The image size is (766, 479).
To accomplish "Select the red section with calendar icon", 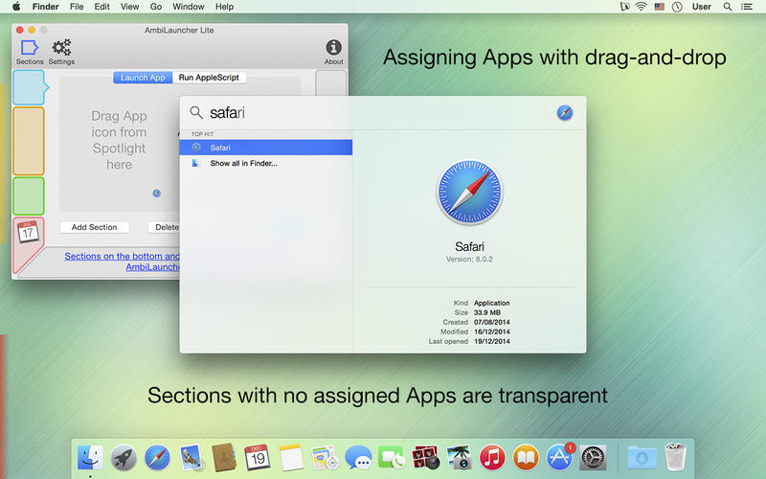I will click(28, 243).
